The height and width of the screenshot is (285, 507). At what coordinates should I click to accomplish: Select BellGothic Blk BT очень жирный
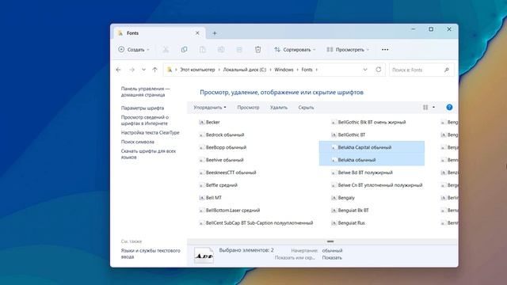pos(368,122)
